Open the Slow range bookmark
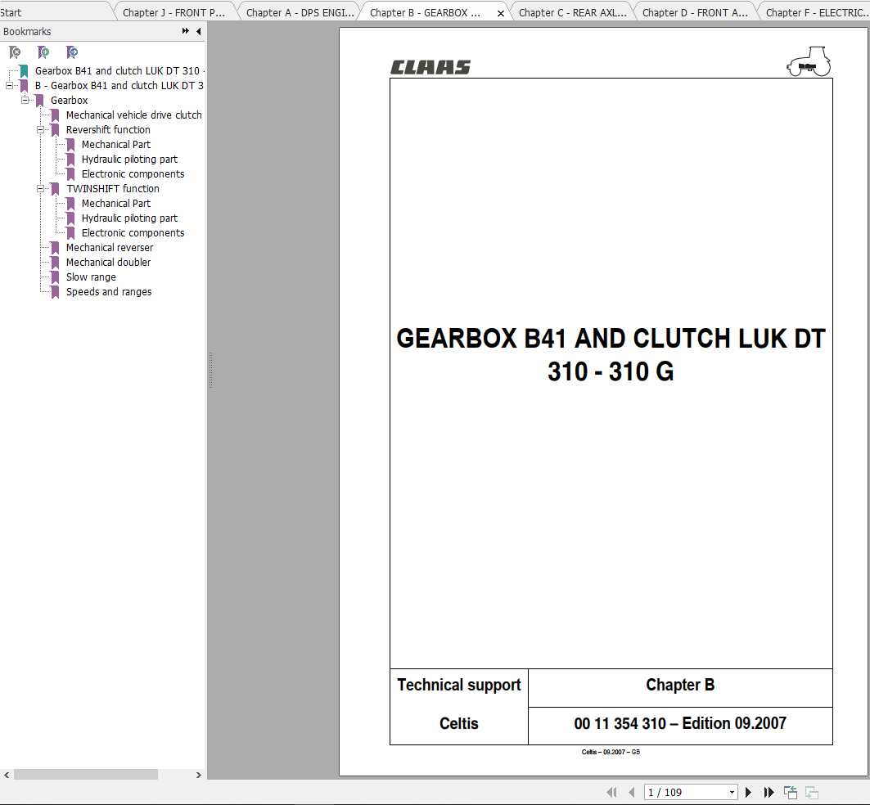The width and height of the screenshot is (870, 805). [x=91, y=277]
